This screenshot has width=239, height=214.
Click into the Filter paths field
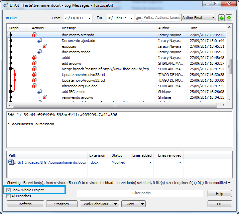point(140,193)
